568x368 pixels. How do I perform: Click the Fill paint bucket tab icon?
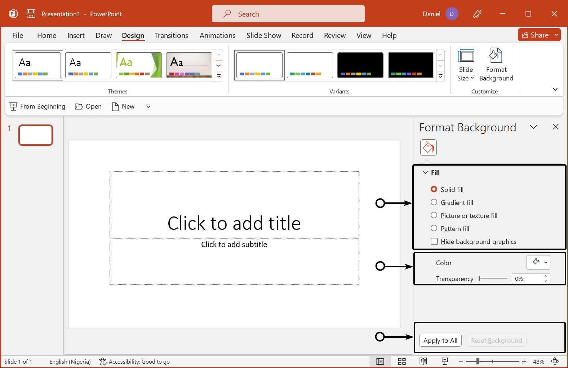pos(428,148)
